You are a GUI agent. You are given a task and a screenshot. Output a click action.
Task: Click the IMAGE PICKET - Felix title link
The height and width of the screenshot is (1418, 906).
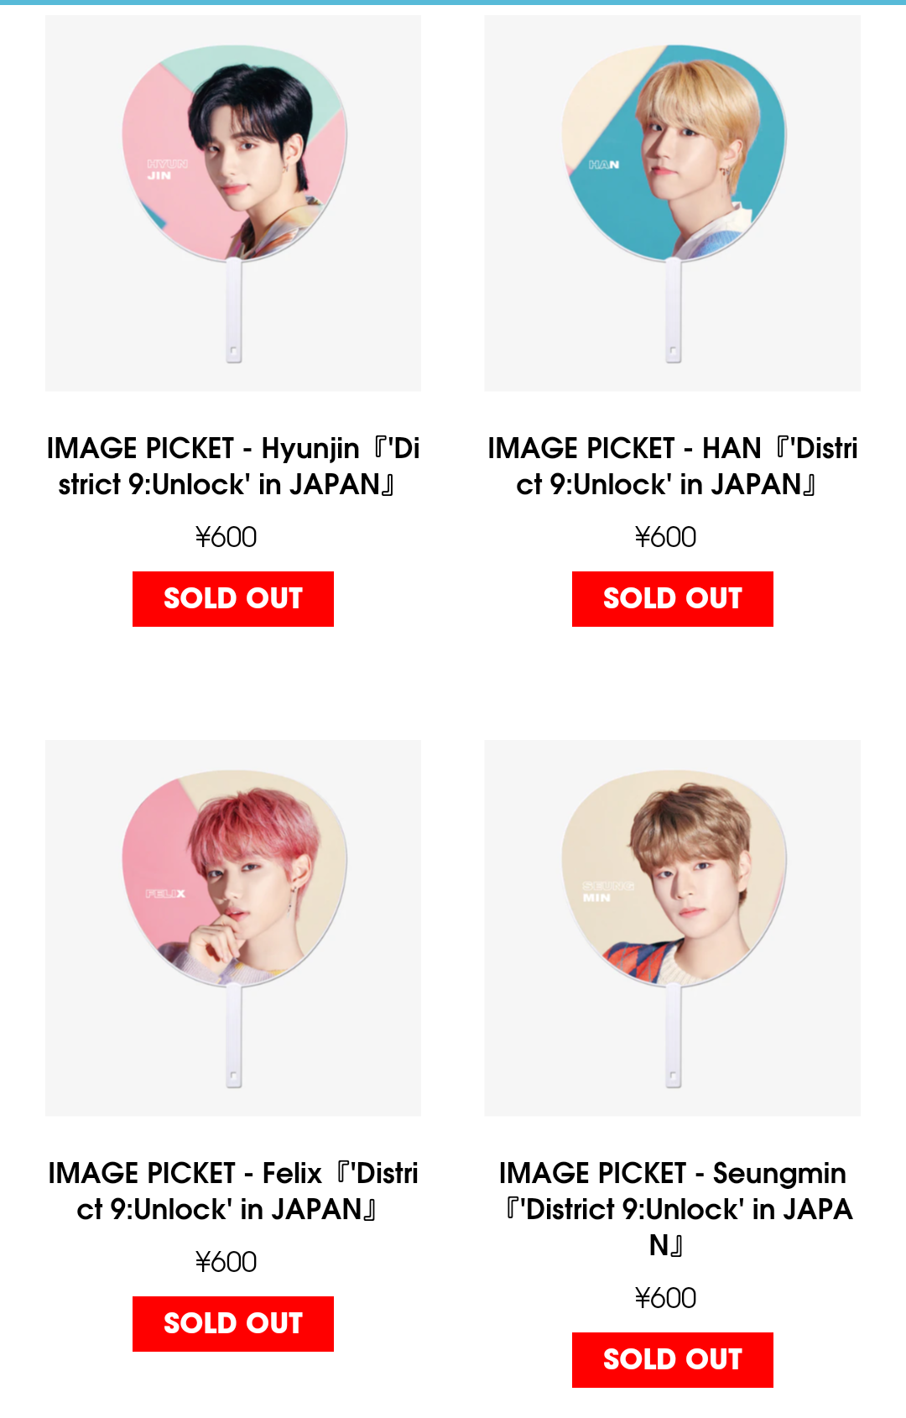(x=233, y=1191)
